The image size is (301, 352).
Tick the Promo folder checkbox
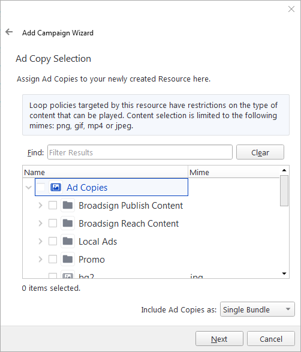pos(53,259)
